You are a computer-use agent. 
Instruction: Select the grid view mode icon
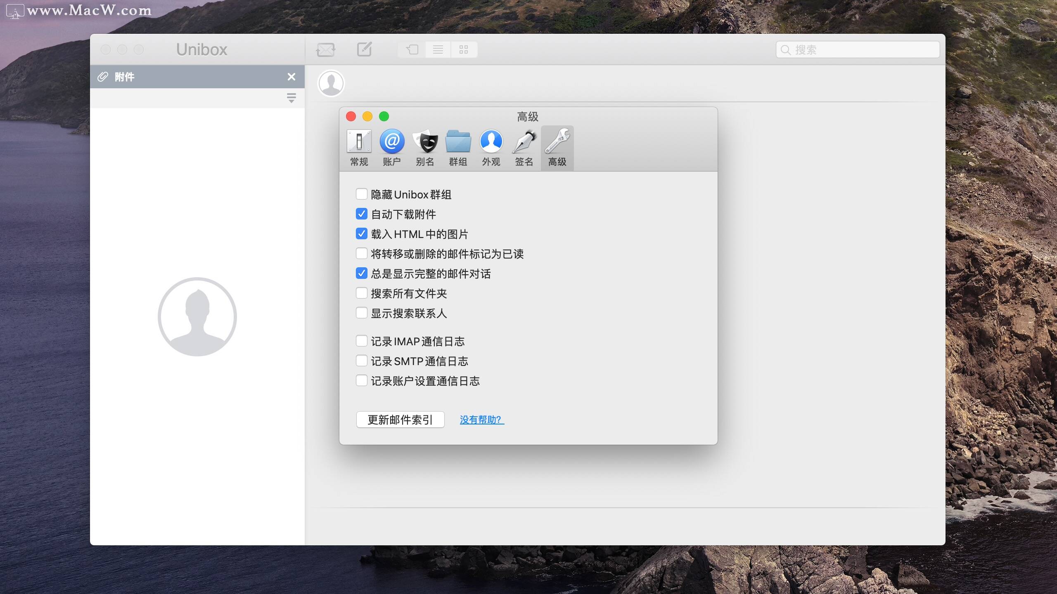tap(464, 50)
